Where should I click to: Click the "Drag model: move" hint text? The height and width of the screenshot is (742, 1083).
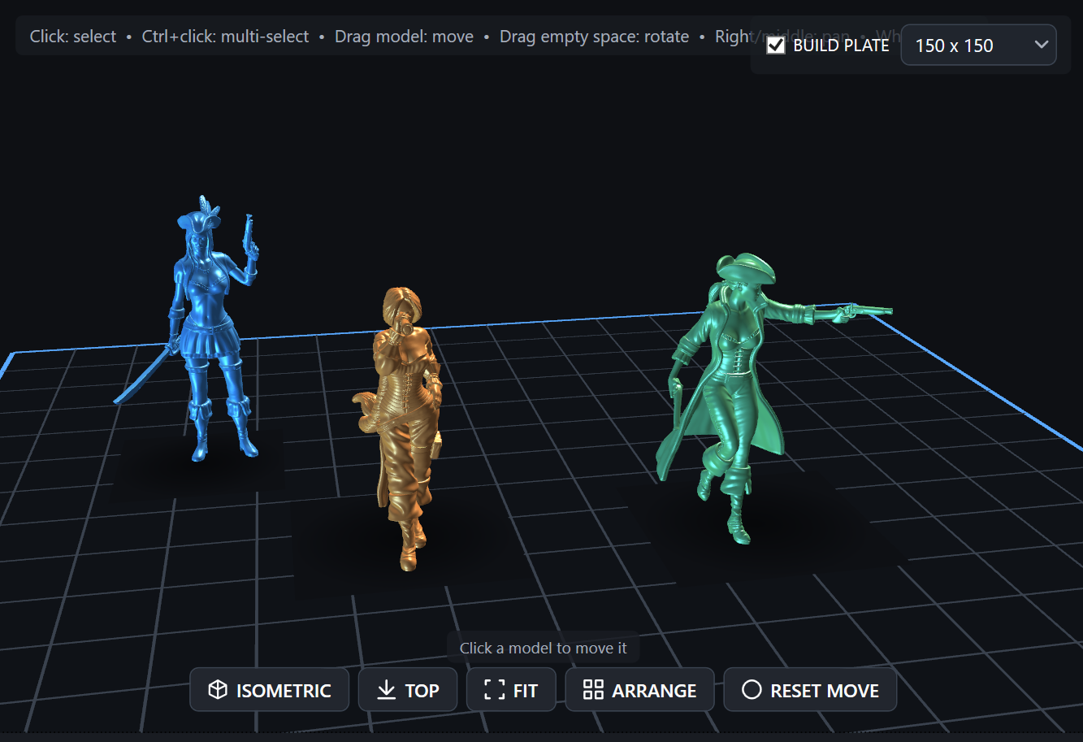click(x=404, y=37)
